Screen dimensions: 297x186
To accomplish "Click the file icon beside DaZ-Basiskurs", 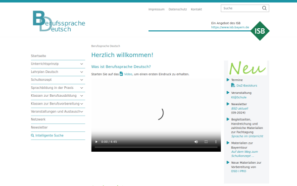I will coord(233,85).
